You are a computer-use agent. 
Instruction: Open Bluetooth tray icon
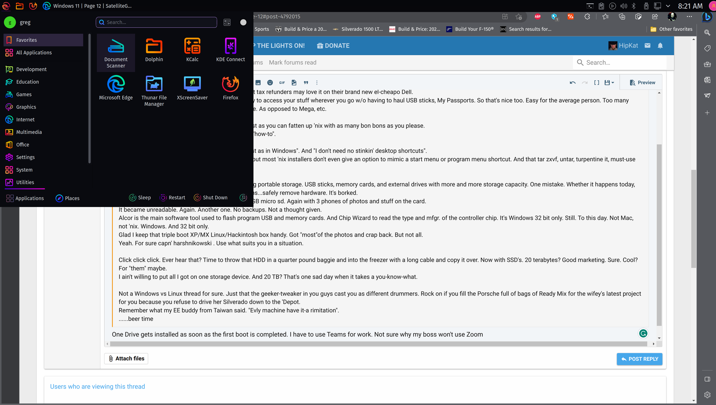coord(634,6)
